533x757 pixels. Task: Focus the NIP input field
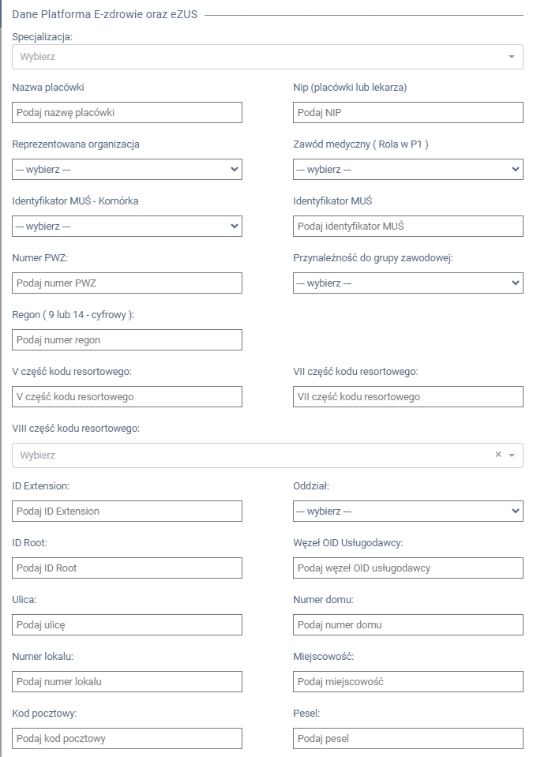click(x=407, y=113)
